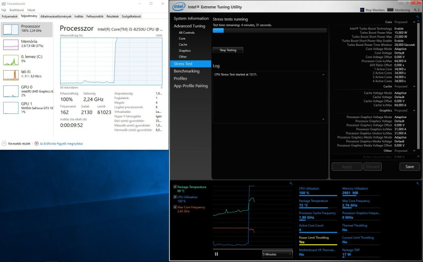This screenshot has height=262, width=423.
Task: Click the Kevesebb részlet link
Action: [x=20, y=143]
